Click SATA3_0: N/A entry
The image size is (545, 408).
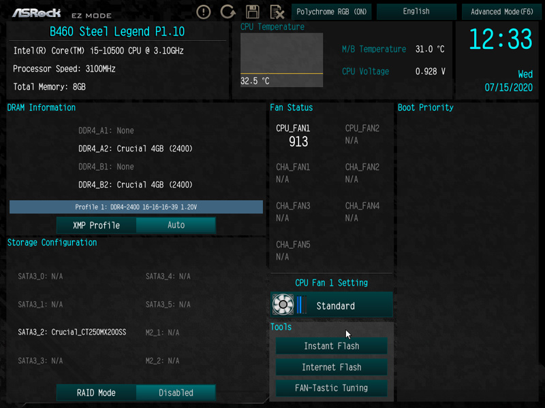point(40,277)
